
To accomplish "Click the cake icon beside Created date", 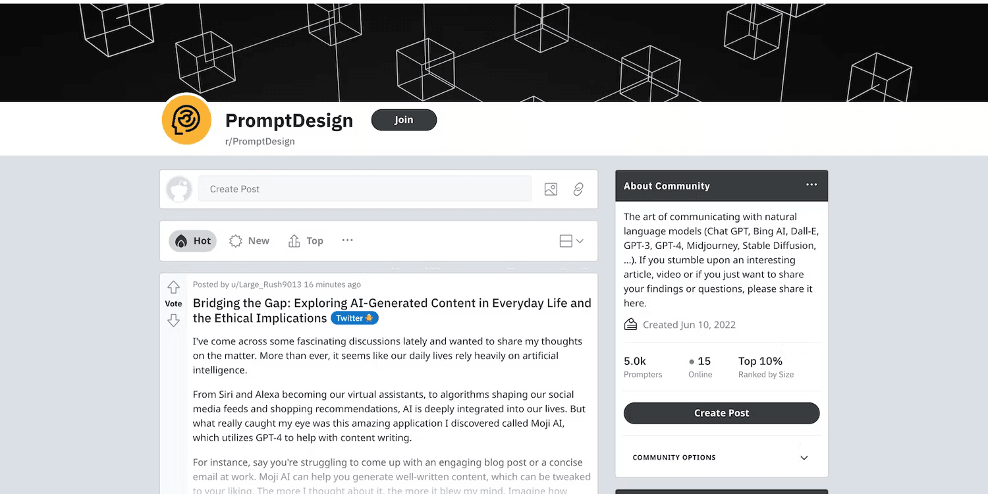I will (630, 324).
